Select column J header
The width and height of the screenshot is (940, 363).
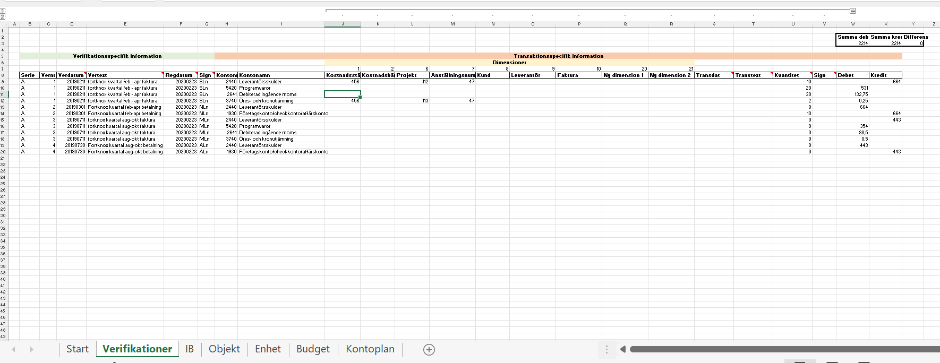[x=343, y=24]
